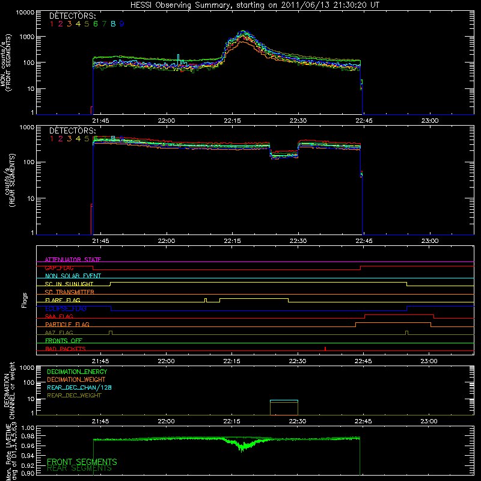Viewport: 481px width, 481px height.
Task: Click the FLARE_FLAG label
Action: [x=63, y=300]
